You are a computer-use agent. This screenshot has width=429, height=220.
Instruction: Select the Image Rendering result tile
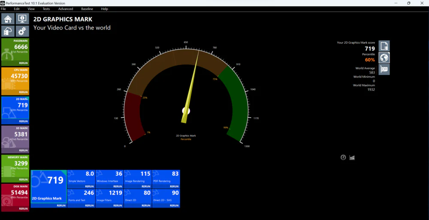(x=138, y=177)
